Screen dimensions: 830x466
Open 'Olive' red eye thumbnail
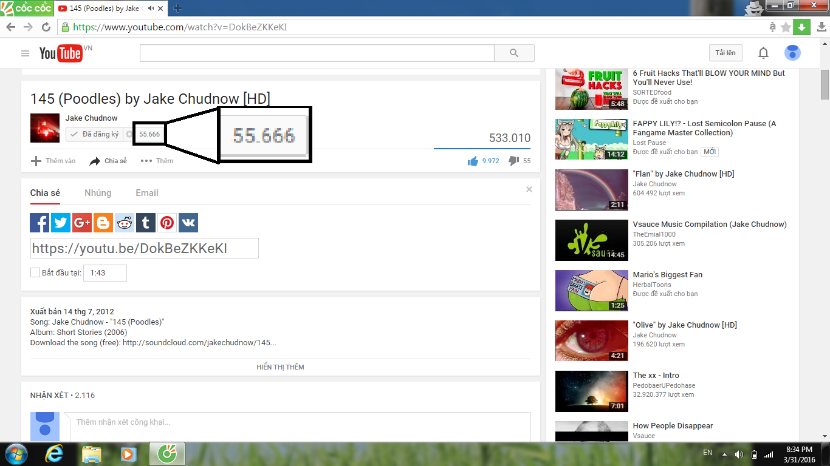tap(591, 341)
